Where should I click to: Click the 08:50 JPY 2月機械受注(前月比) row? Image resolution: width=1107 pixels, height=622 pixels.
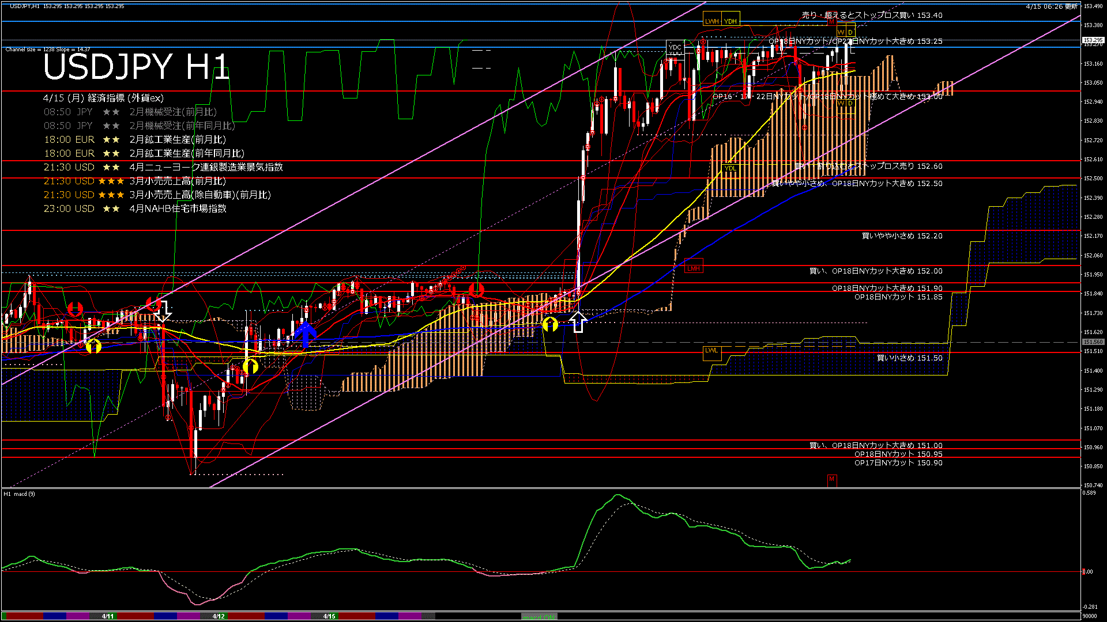130,112
